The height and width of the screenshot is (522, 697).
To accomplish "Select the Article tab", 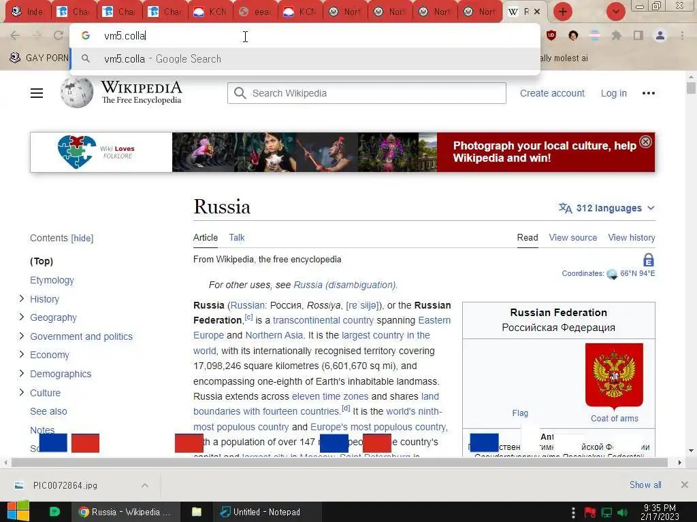I will [x=206, y=237].
